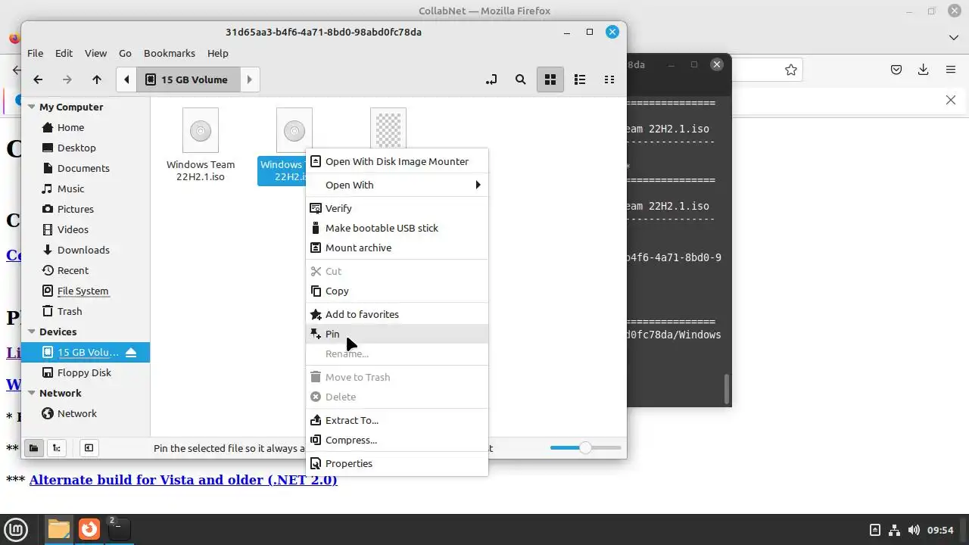Open Firefox Pocket icon

coord(896,70)
